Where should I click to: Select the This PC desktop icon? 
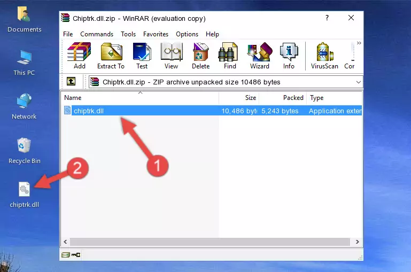tap(24, 63)
